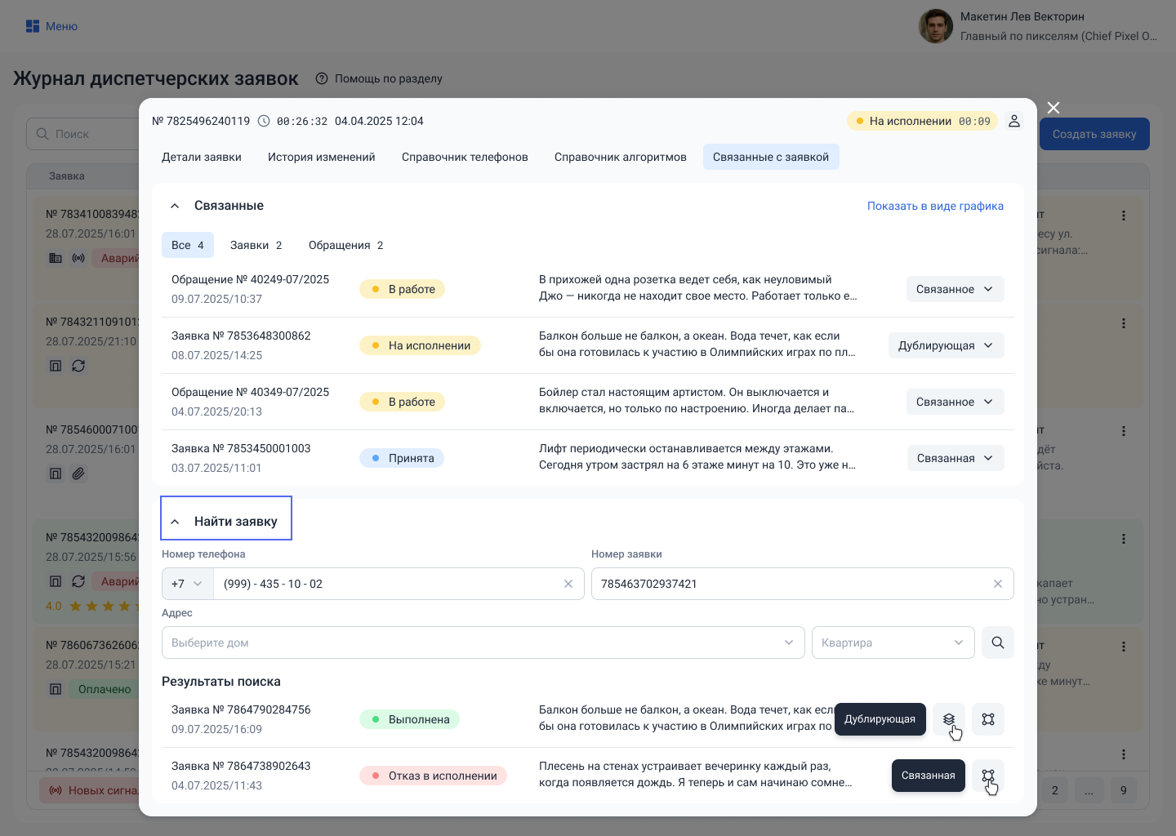Filter related list by Обращения
This screenshot has width=1176, height=836.
(x=345, y=245)
